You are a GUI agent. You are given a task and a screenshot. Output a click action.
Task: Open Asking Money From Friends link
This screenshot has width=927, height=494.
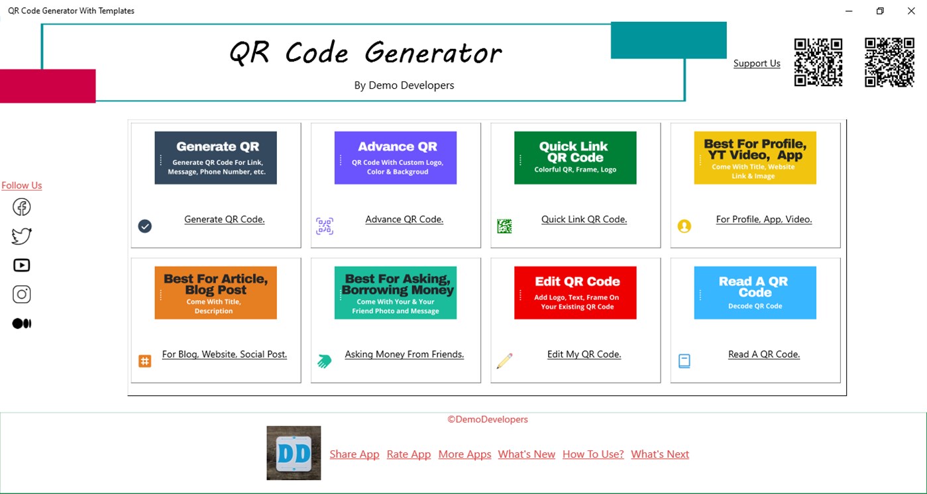[404, 354]
